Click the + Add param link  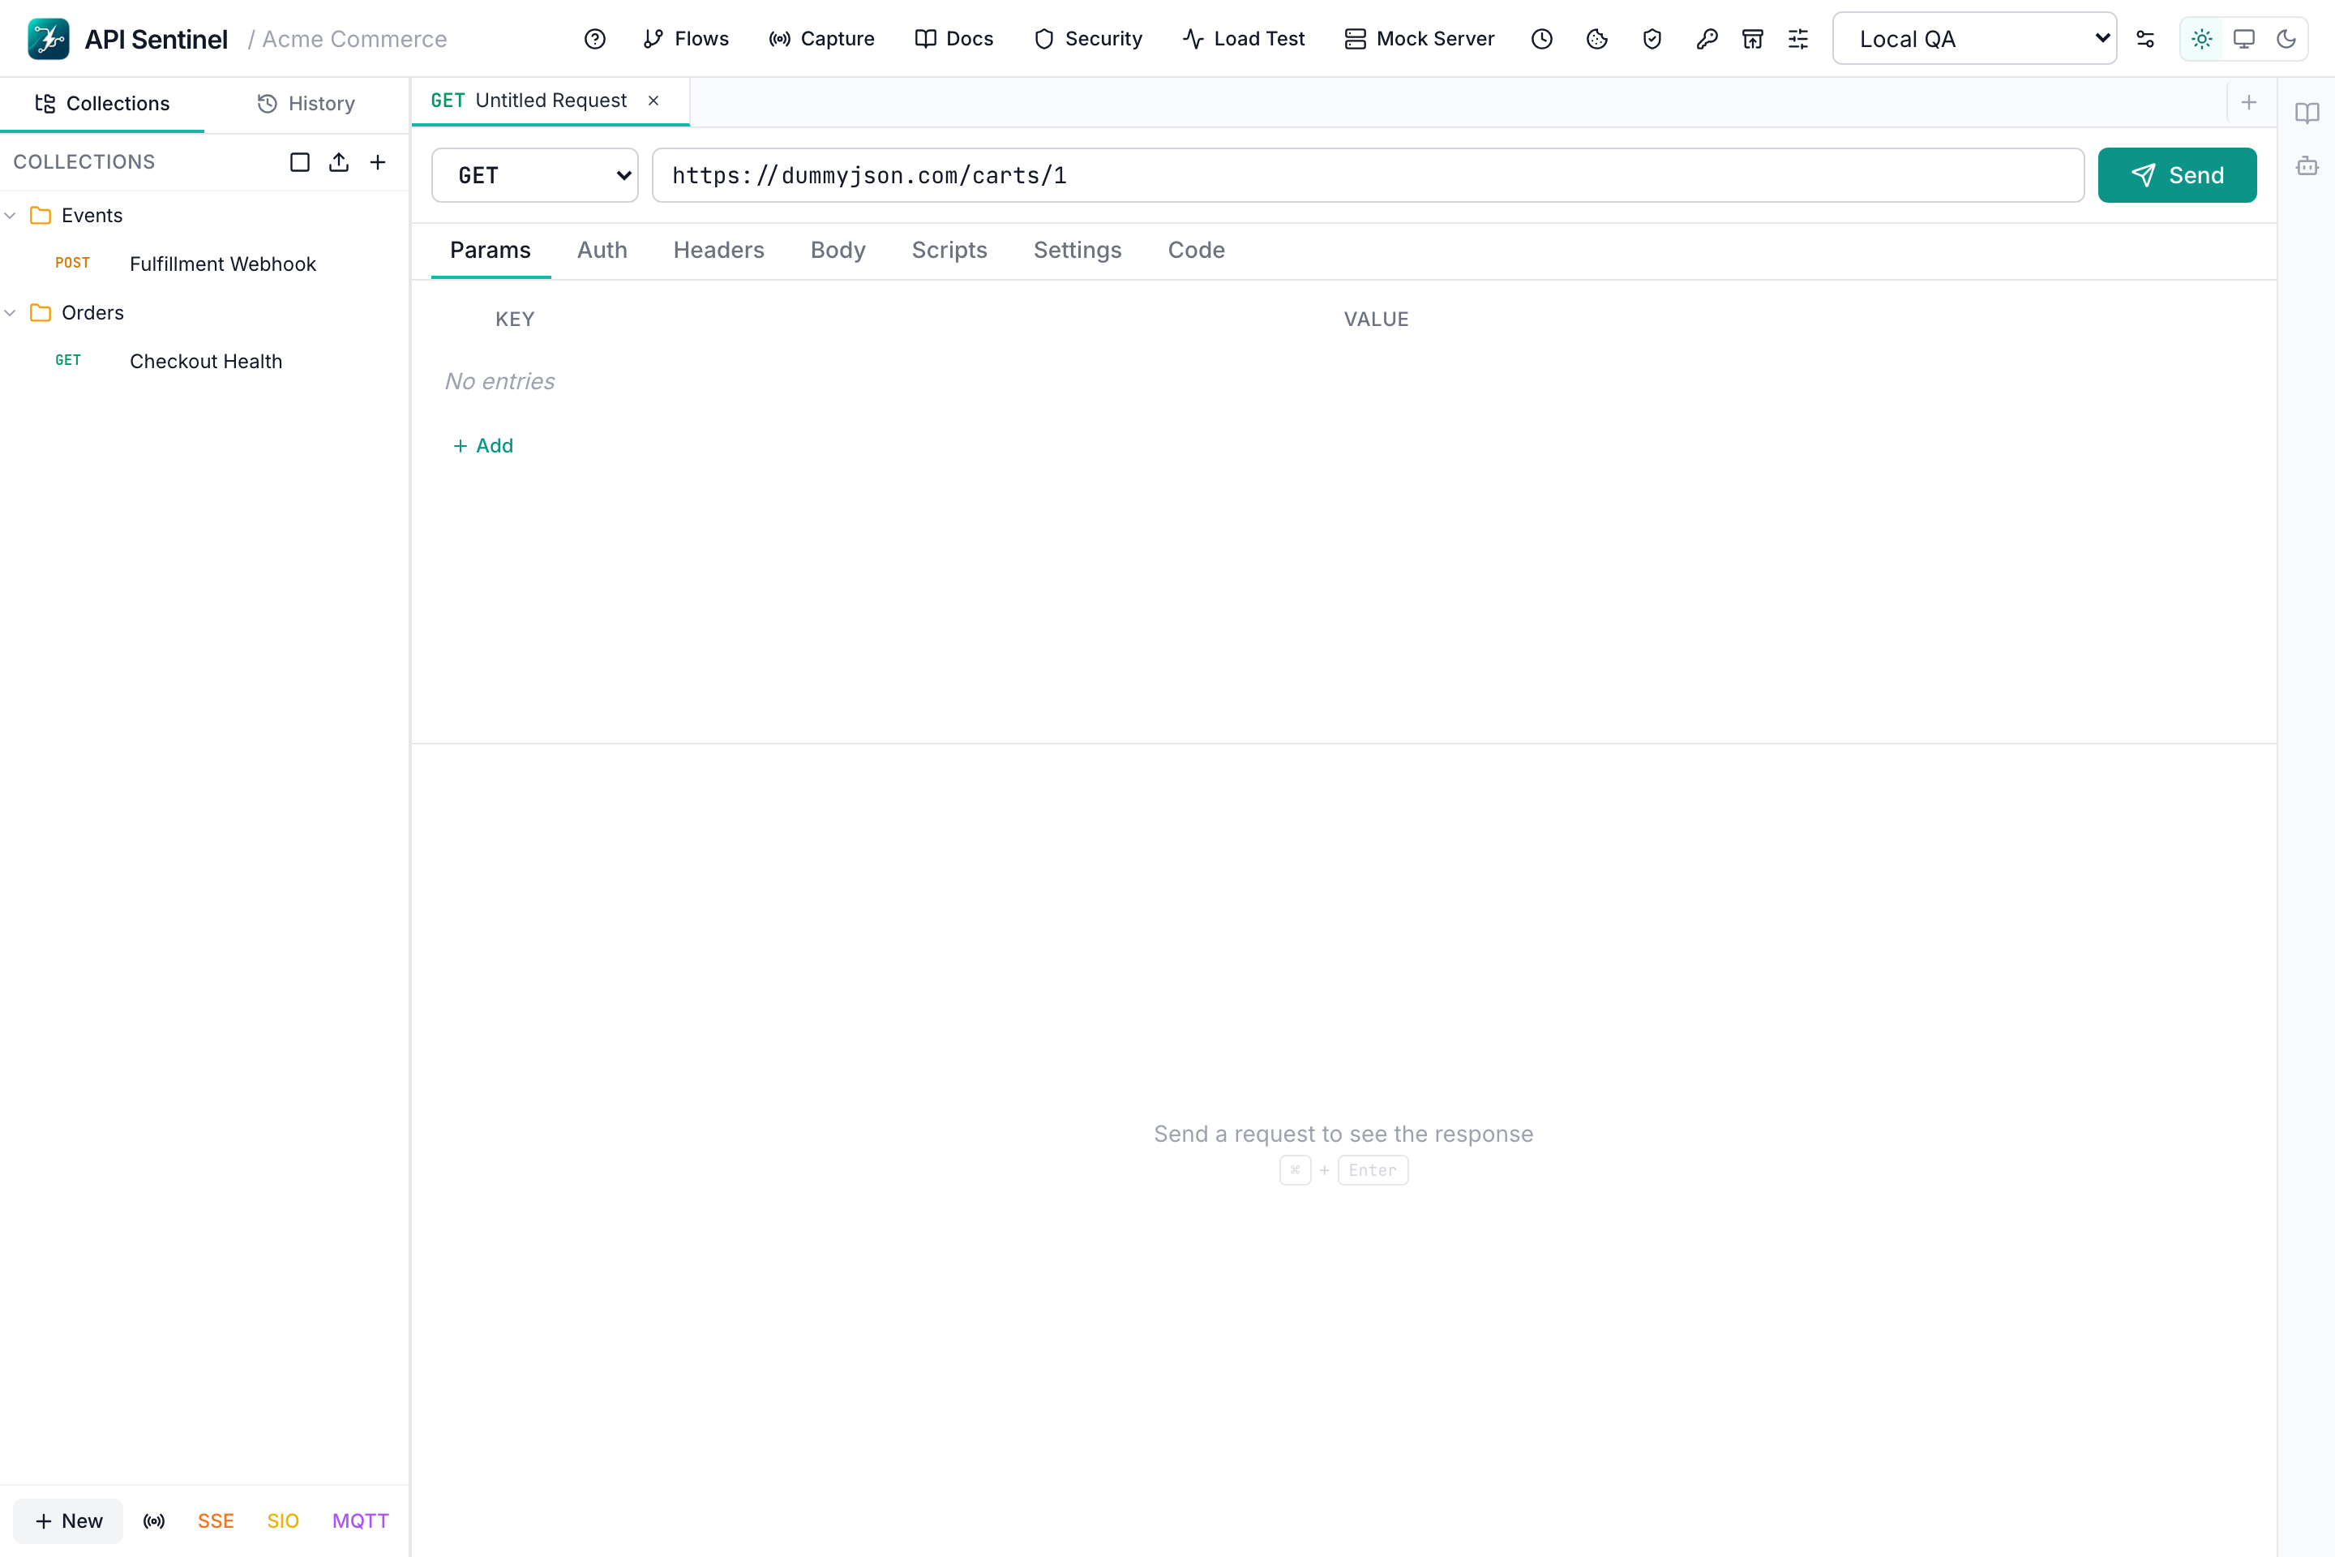click(x=483, y=446)
